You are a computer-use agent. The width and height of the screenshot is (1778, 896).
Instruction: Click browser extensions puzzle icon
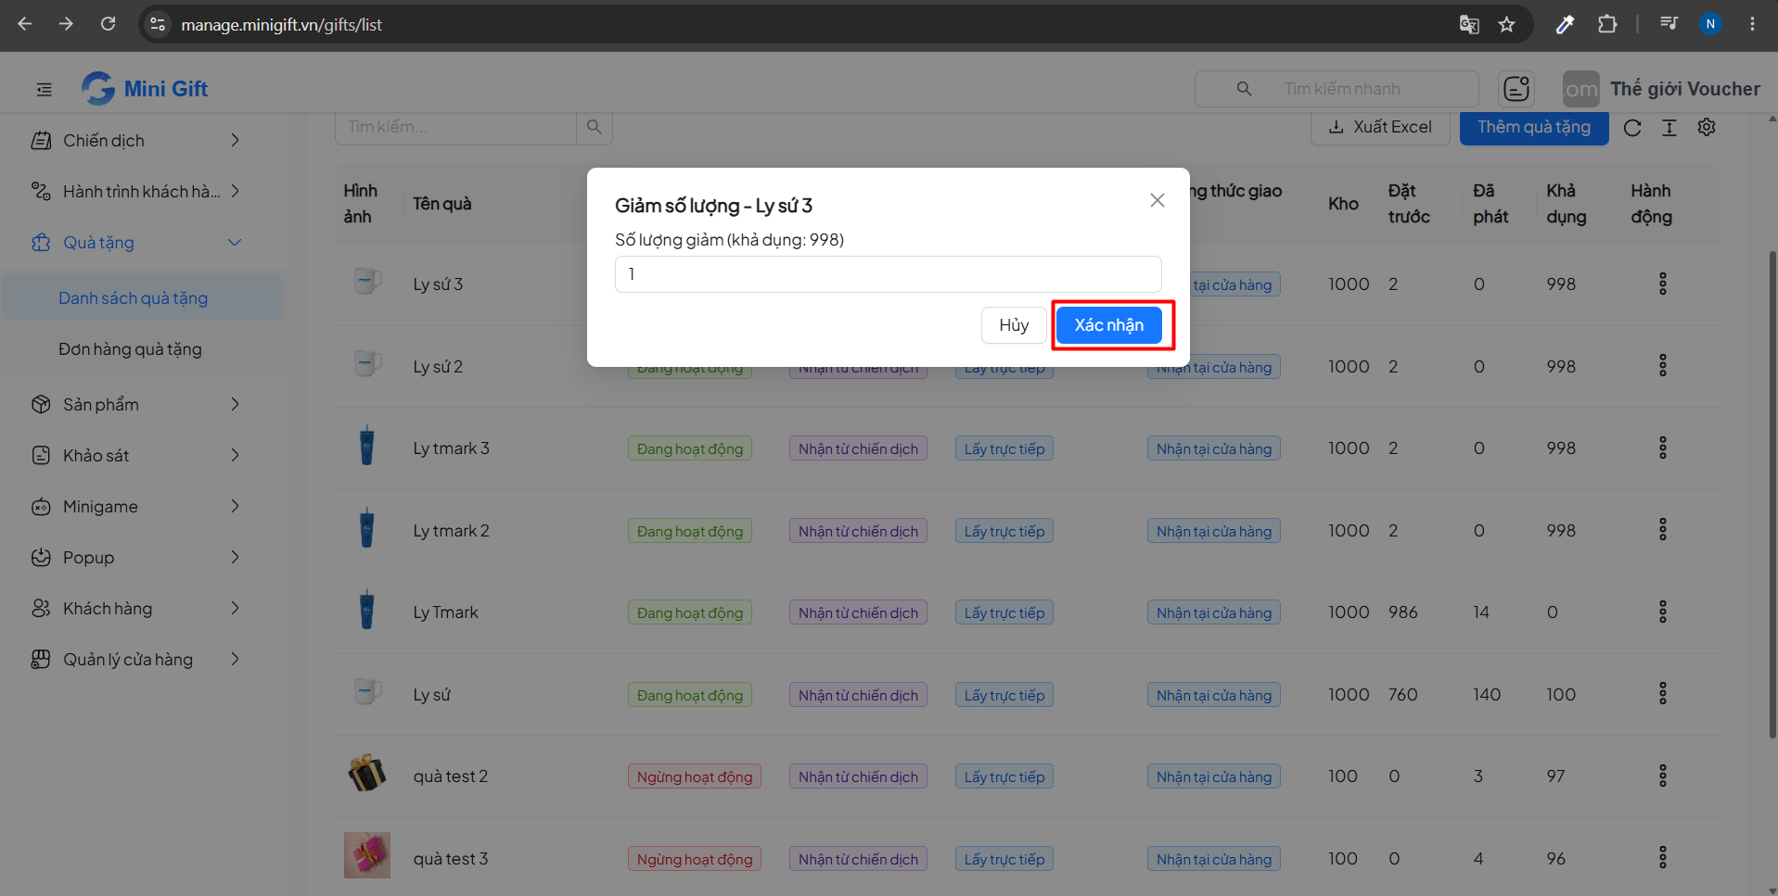coord(1607,24)
